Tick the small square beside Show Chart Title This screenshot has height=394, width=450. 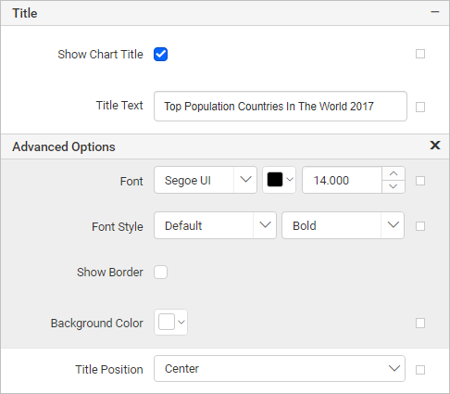click(420, 54)
